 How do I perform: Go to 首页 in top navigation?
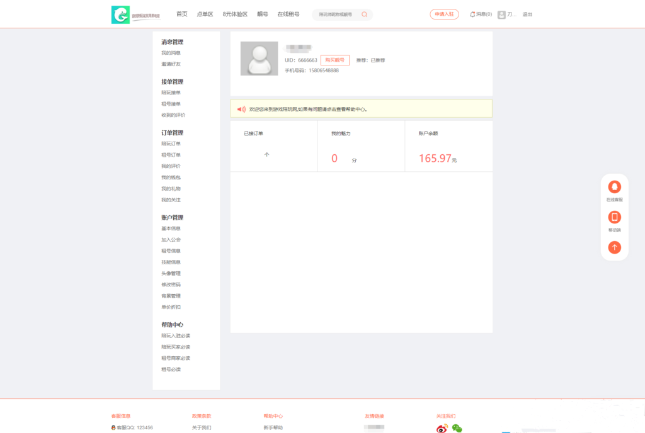(x=181, y=14)
